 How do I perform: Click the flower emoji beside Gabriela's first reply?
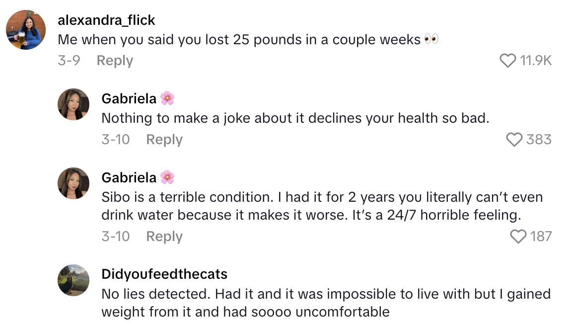(167, 98)
